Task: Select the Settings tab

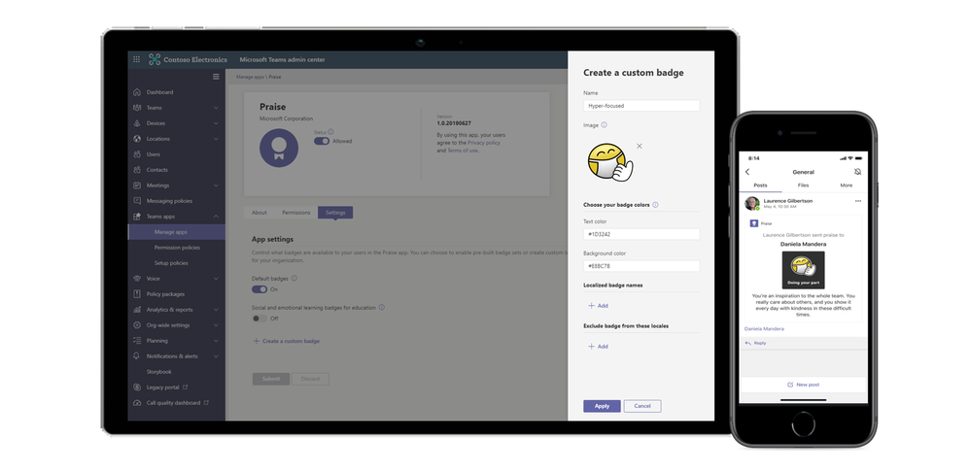Action: point(335,213)
